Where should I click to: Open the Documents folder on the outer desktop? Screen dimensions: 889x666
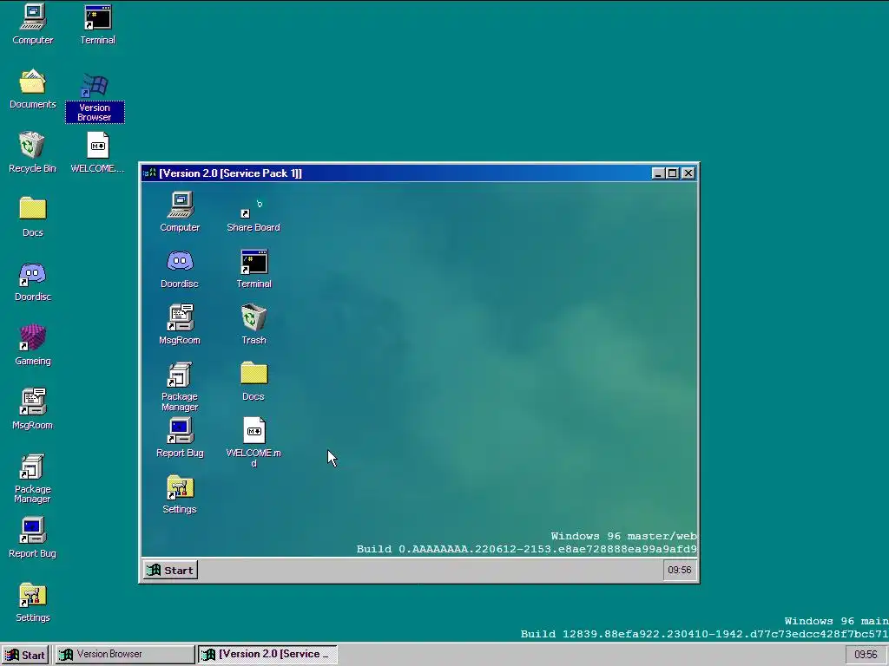(33, 88)
